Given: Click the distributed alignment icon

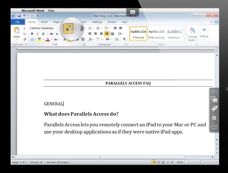Looking at the screenshot, I should pyautogui.click(x=112, y=34).
